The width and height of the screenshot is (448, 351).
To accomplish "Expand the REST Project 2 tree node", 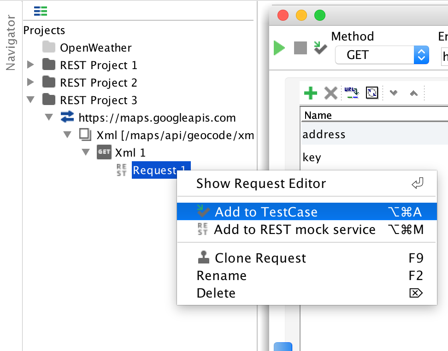I will [x=30, y=82].
